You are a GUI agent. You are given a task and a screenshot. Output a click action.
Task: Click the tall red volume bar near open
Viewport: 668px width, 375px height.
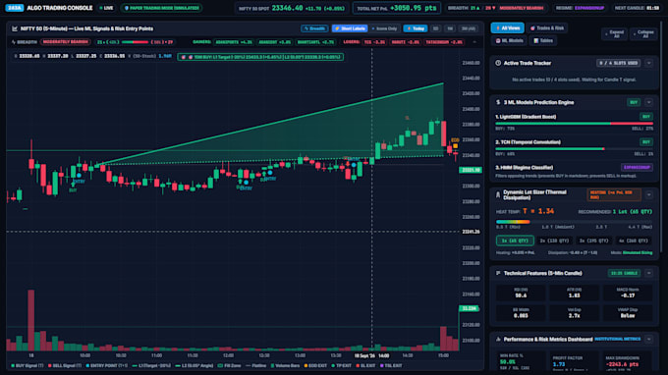[x=31, y=320]
